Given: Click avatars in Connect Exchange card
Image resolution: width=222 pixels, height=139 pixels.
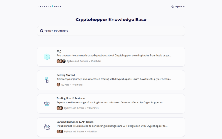Looking at the screenshot, I should click(x=60, y=132).
